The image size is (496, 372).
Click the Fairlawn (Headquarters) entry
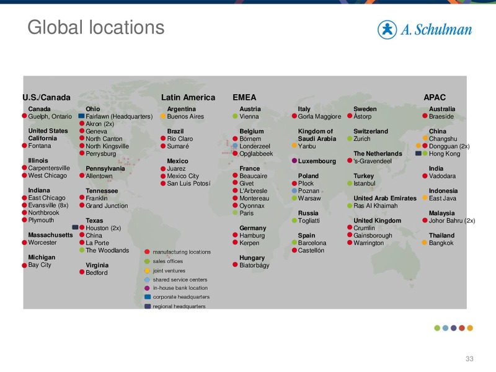119,117
